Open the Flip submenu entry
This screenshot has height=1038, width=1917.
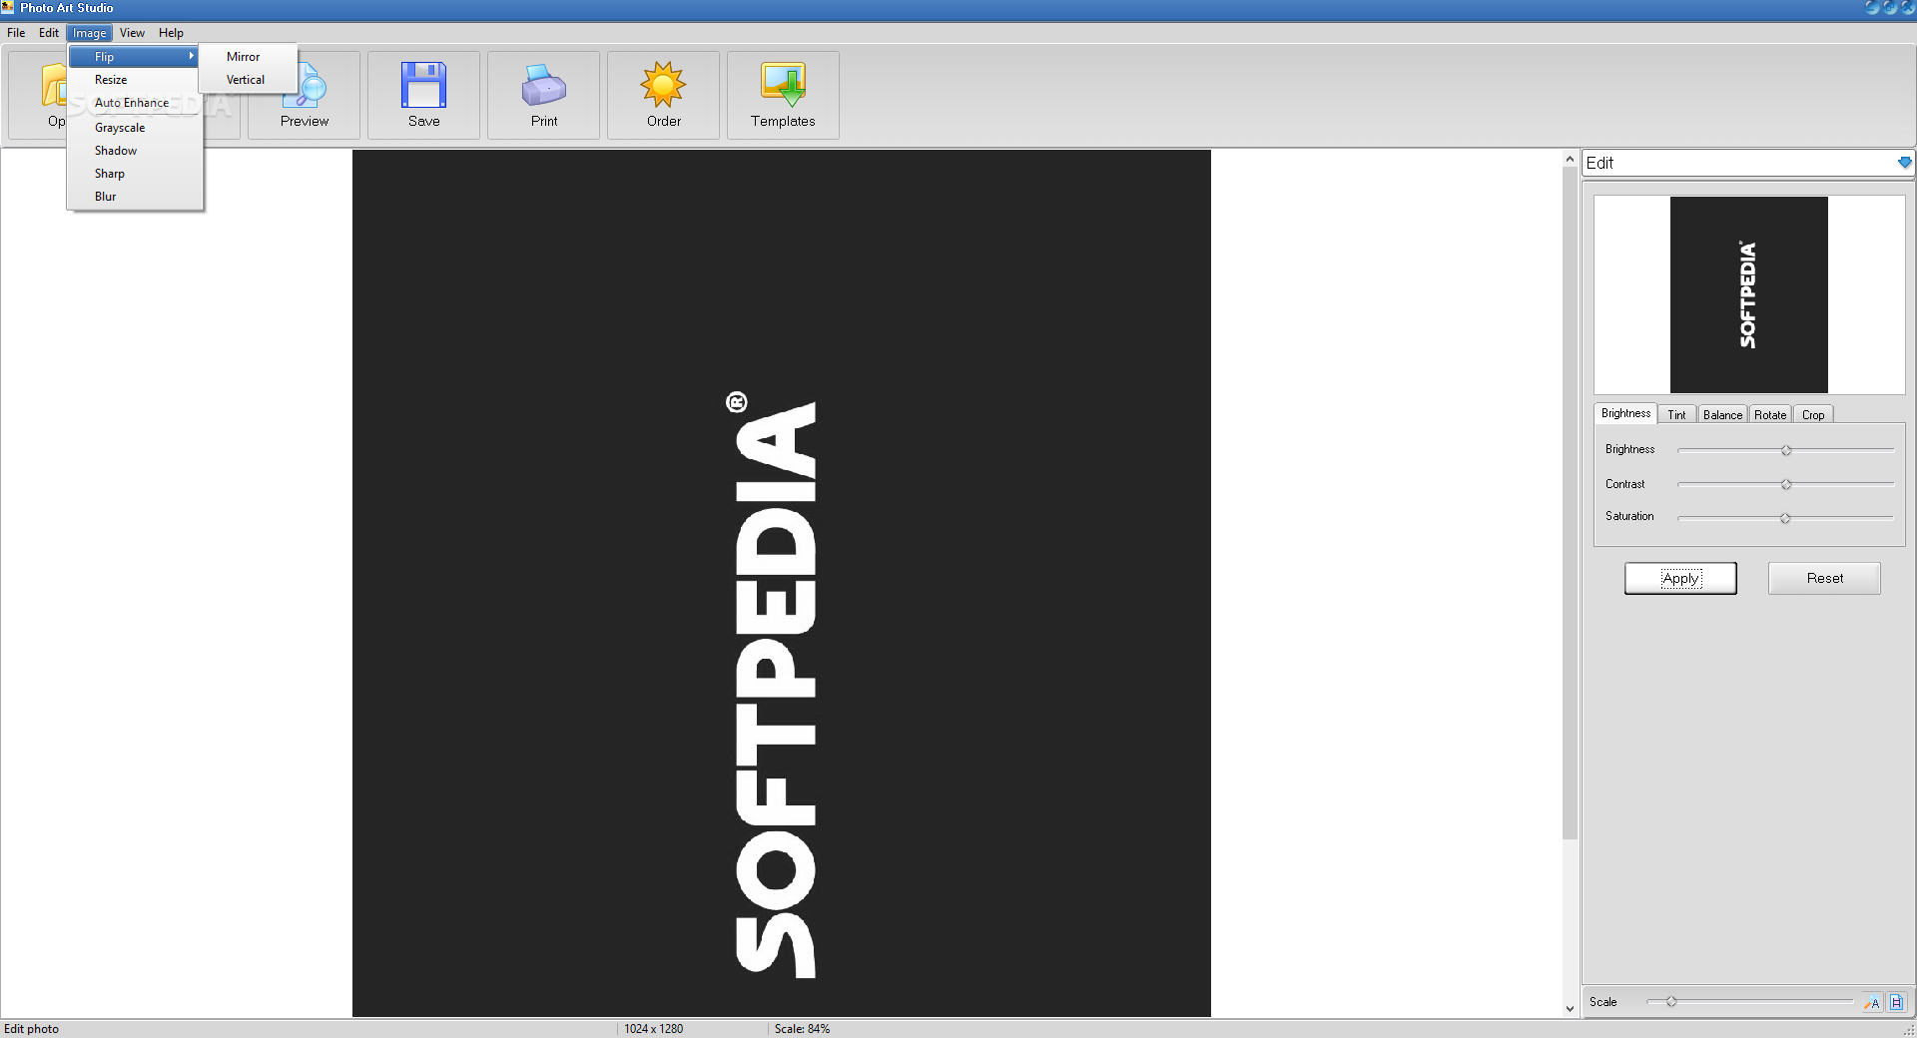[134, 57]
